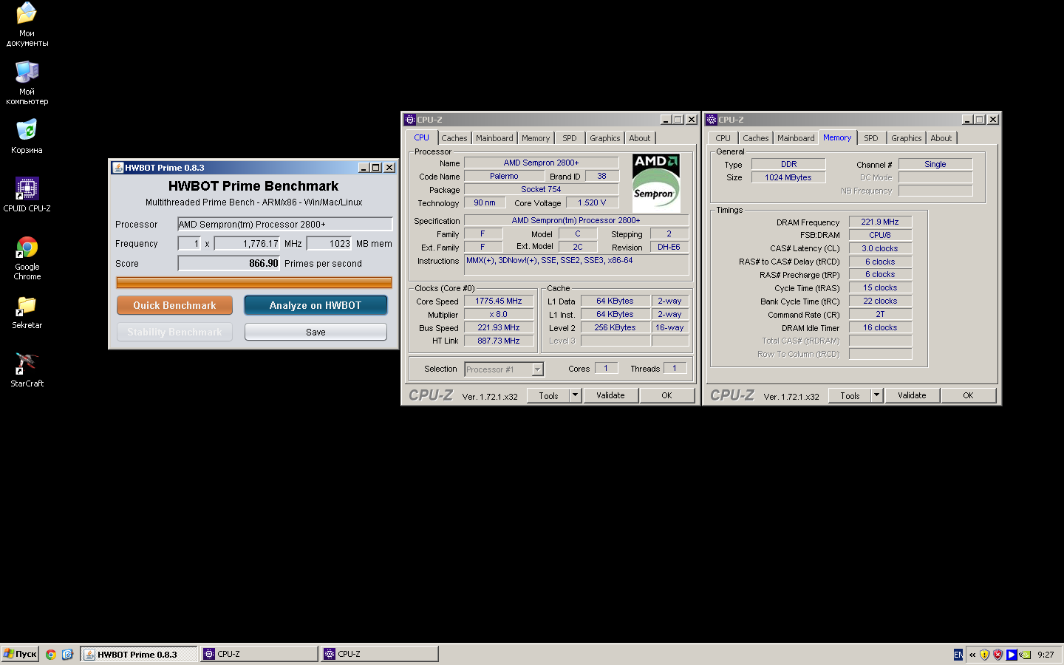Click the Save button in HWBOT Prime

316,332
